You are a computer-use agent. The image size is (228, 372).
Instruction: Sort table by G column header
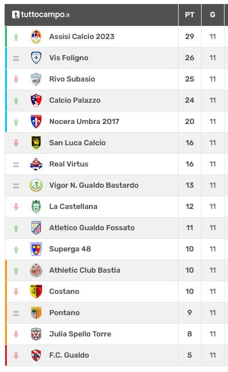[212, 15]
